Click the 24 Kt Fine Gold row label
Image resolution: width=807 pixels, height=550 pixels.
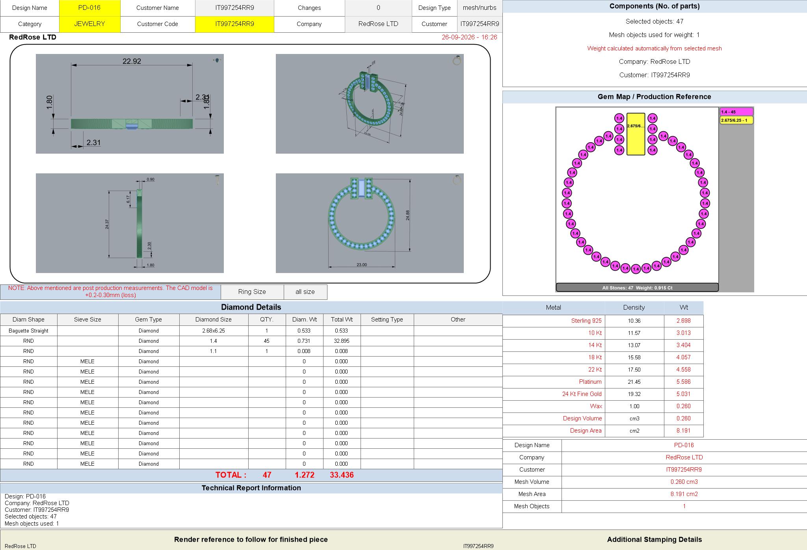click(x=582, y=394)
